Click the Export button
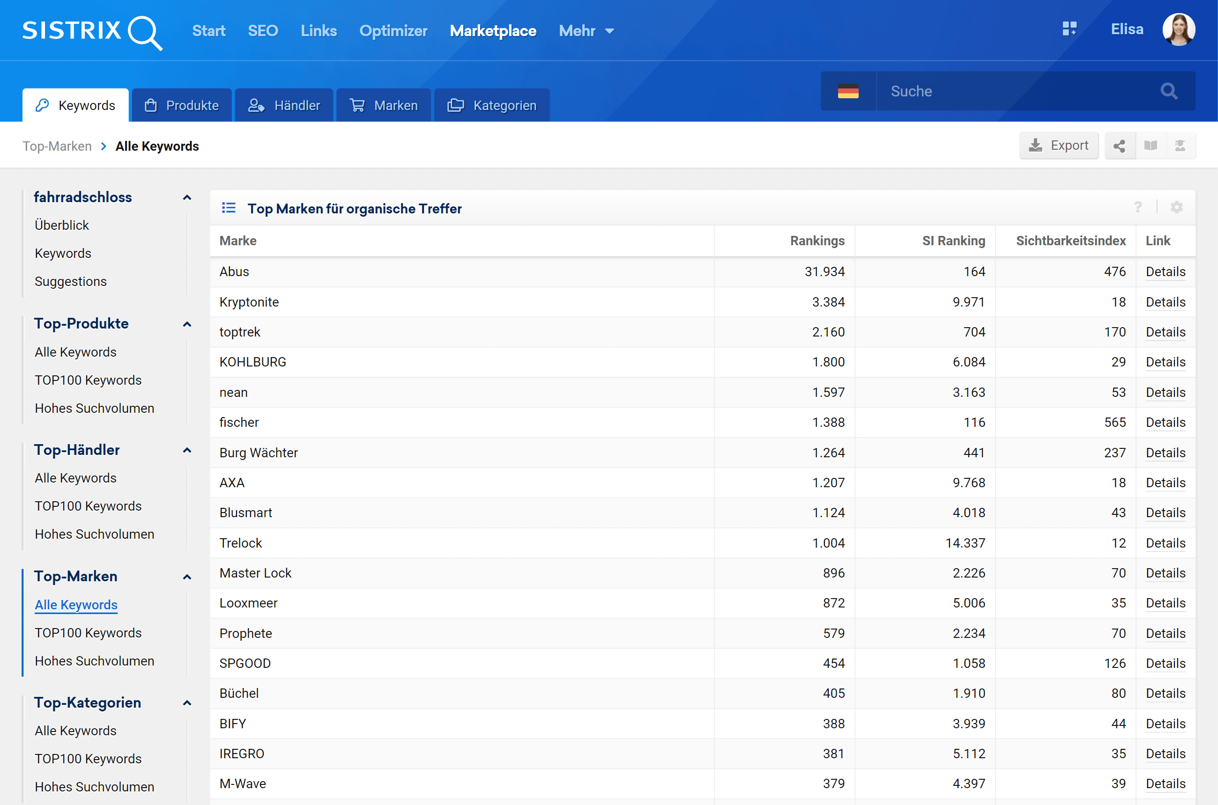The image size is (1218, 805). [x=1058, y=146]
